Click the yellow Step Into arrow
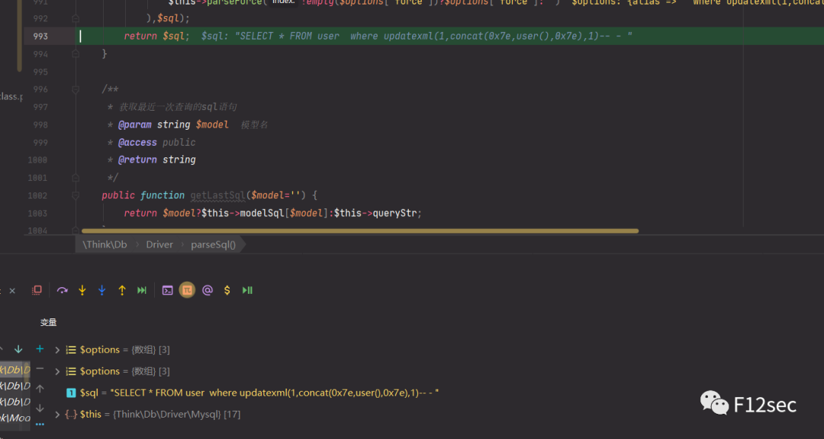 82,290
